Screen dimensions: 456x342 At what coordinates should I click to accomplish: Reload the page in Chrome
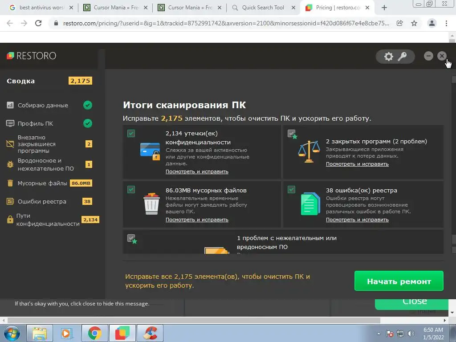(38, 23)
